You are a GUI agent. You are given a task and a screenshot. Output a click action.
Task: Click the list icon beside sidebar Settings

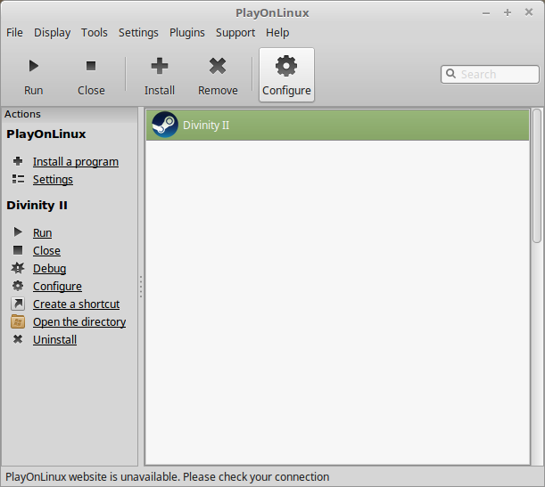click(x=18, y=179)
